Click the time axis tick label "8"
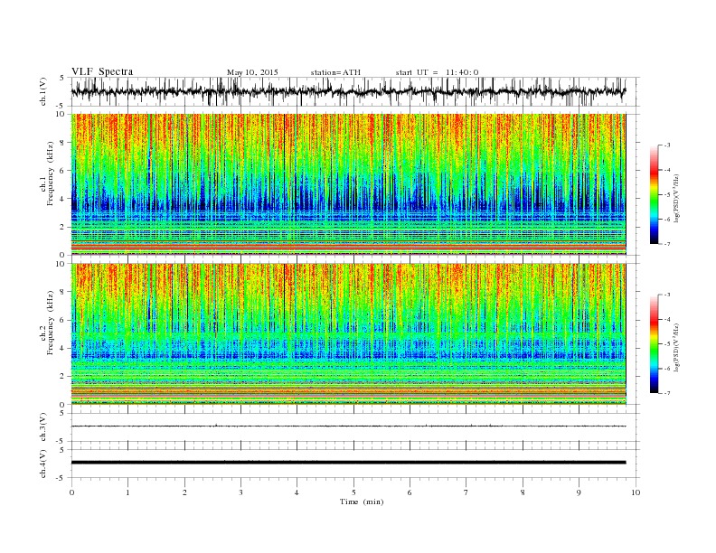 pos(523,492)
